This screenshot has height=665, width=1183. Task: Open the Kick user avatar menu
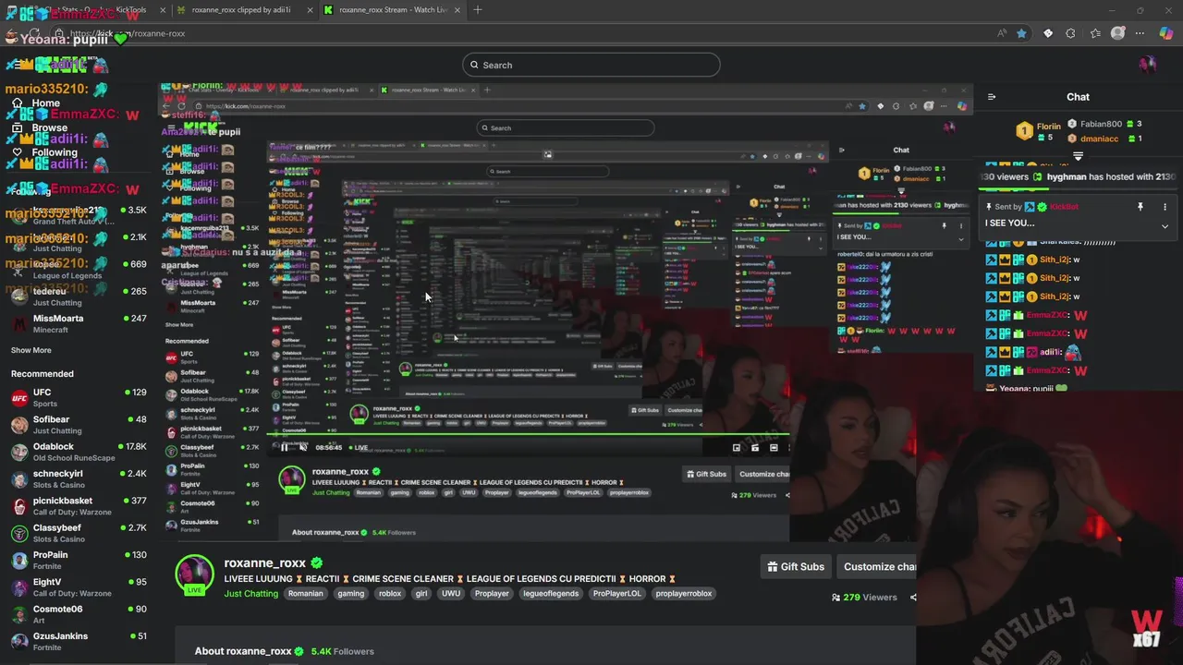coord(1148,64)
